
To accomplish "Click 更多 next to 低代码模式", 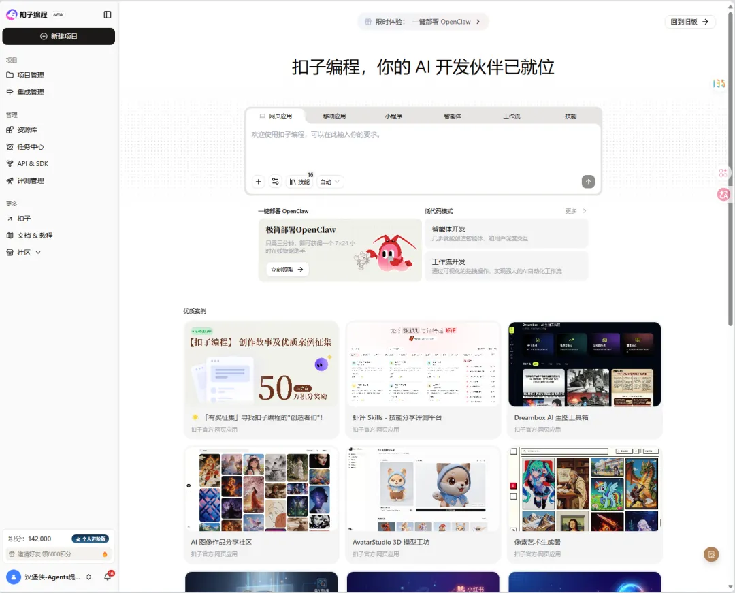I will pos(576,211).
